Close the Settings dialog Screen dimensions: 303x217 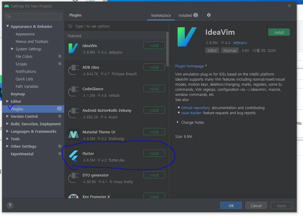tap(289, 6)
